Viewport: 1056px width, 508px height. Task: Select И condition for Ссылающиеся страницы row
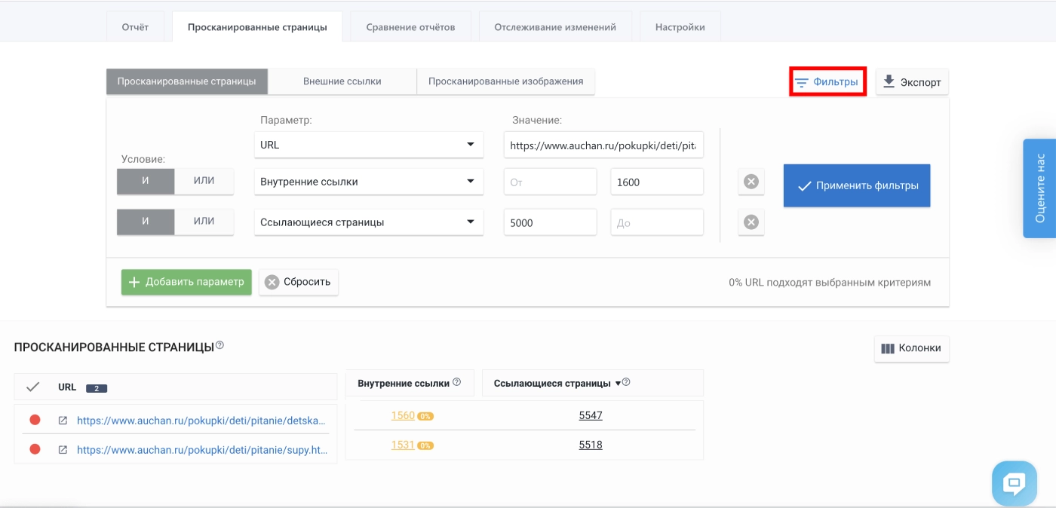(x=146, y=222)
